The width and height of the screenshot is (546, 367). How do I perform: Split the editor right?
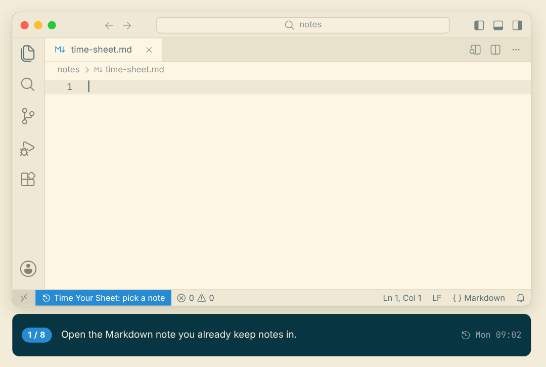click(x=495, y=50)
